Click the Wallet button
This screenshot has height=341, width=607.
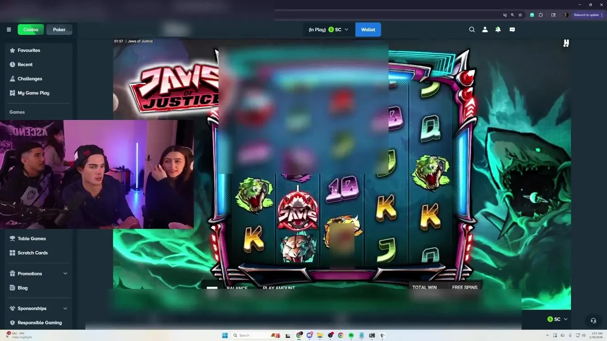368,29
